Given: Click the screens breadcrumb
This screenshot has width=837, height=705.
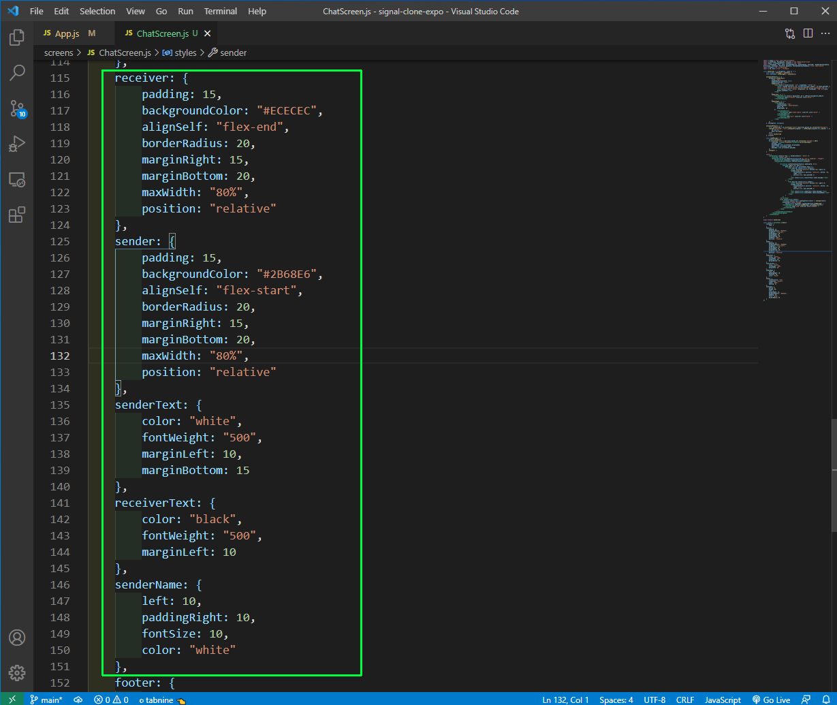Looking at the screenshot, I should [x=59, y=52].
